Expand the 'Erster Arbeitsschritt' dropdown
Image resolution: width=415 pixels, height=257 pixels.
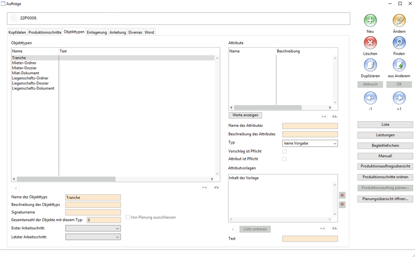[93, 228]
